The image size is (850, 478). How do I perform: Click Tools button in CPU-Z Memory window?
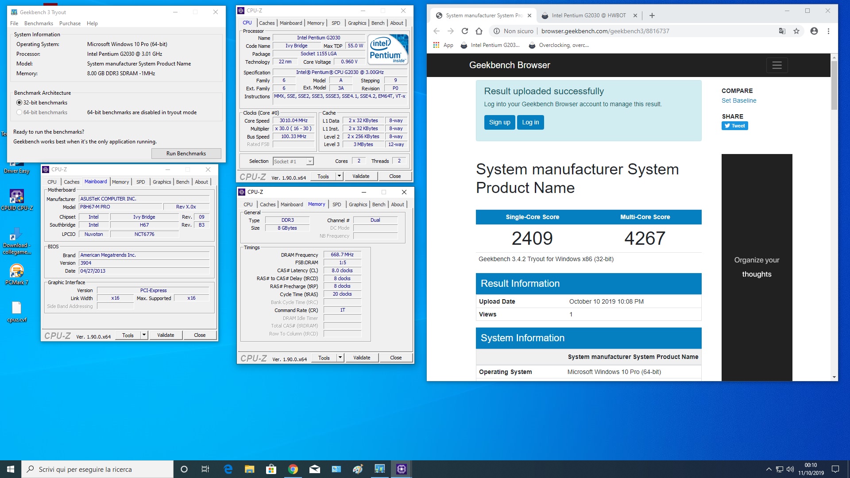tap(324, 358)
